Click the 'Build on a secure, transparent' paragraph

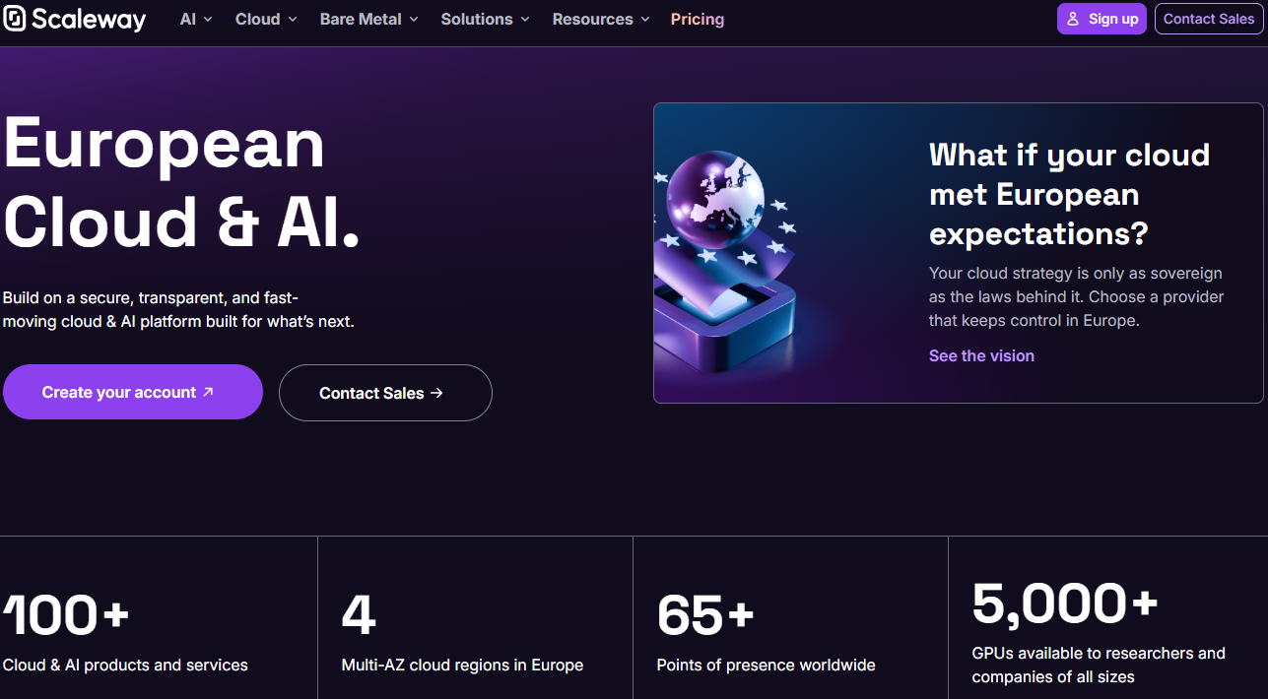click(178, 309)
